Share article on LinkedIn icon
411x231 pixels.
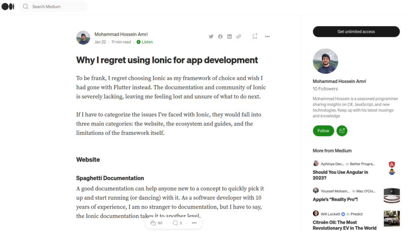(x=229, y=36)
